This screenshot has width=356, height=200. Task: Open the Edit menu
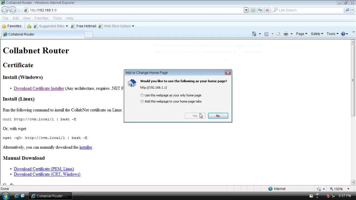pyautogui.click(x=16, y=18)
